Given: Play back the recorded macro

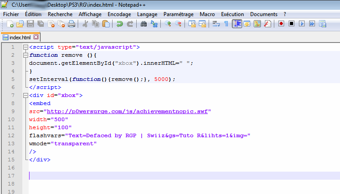Looking at the screenshot, I should click(x=302, y=24).
